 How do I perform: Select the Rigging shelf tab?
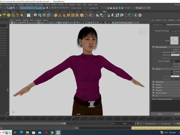pos(14,12)
